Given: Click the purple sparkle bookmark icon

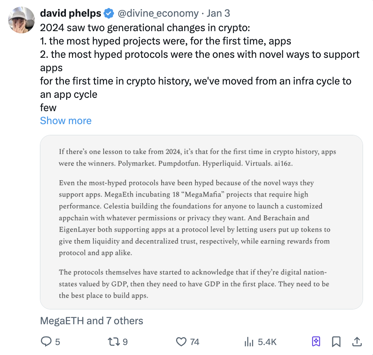Looking at the screenshot, I should (316, 342).
